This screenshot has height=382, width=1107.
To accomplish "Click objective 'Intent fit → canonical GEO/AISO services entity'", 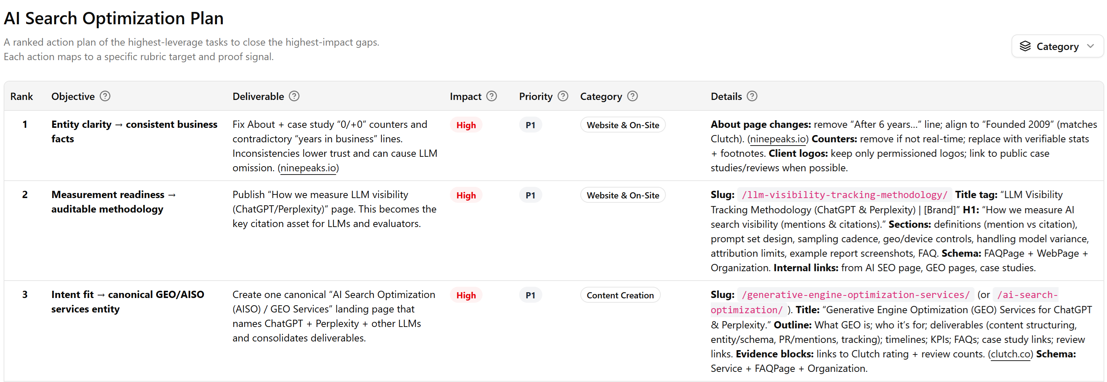I will point(128,302).
